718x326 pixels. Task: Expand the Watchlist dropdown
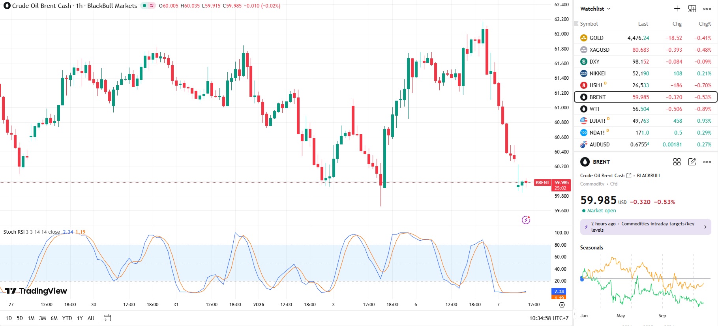595,9
